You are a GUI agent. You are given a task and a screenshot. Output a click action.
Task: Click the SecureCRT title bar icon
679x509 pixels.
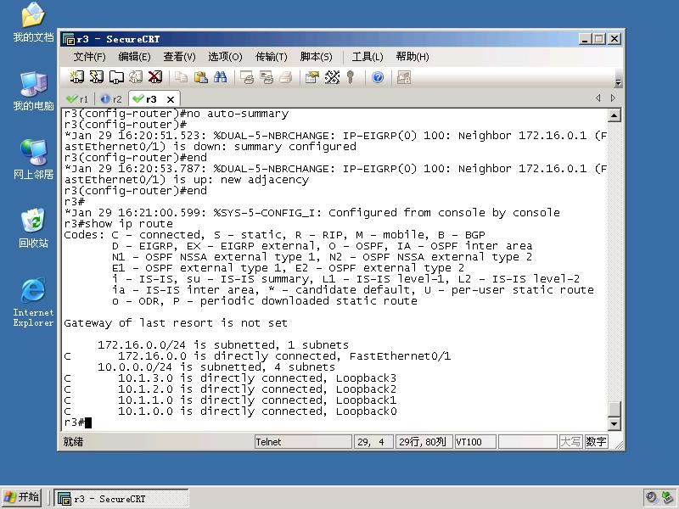[x=69, y=39]
